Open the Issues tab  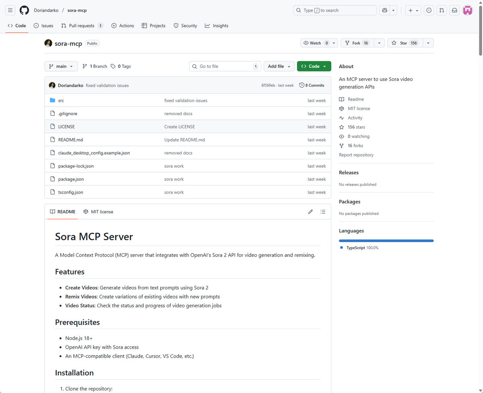[x=43, y=26]
